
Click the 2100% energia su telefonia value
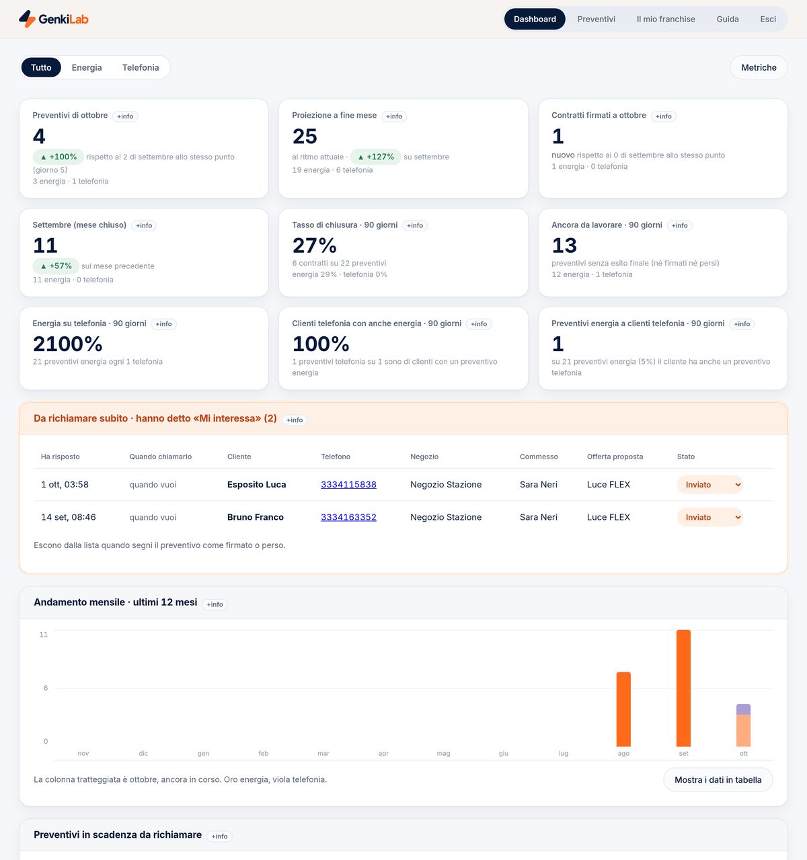coord(68,344)
